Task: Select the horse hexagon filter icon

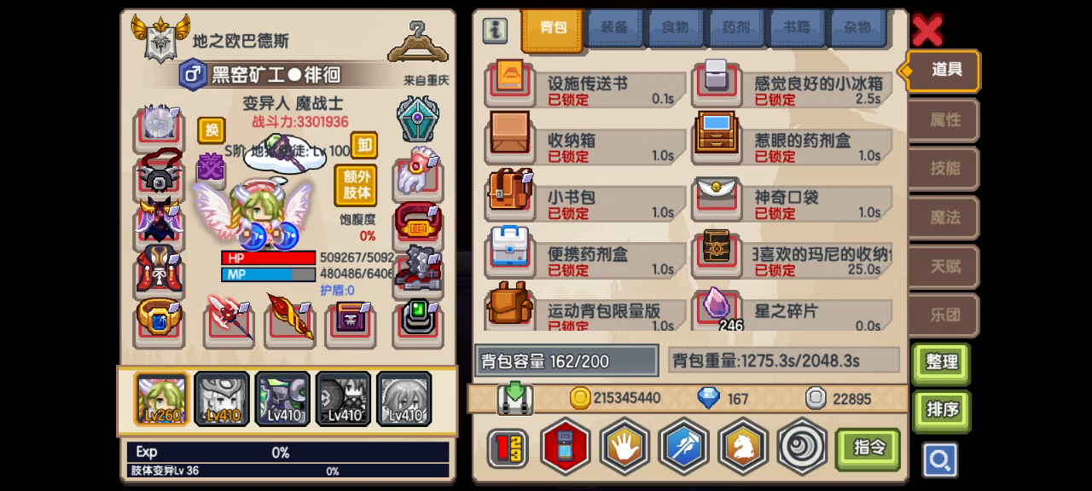Action: [742, 446]
